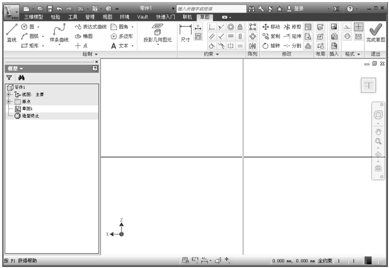Screen dimensions: 389x268
Task: Open the 圆角 fillet dropdown arrow
Action: tap(132, 27)
